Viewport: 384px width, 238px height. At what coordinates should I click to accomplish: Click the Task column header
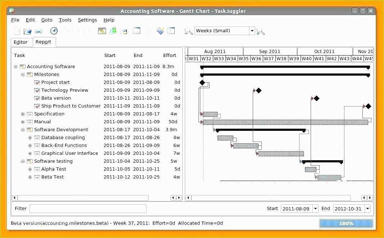point(19,56)
